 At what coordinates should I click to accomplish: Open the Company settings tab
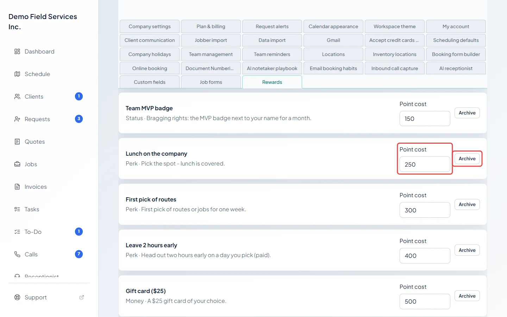click(x=150, y=26)
